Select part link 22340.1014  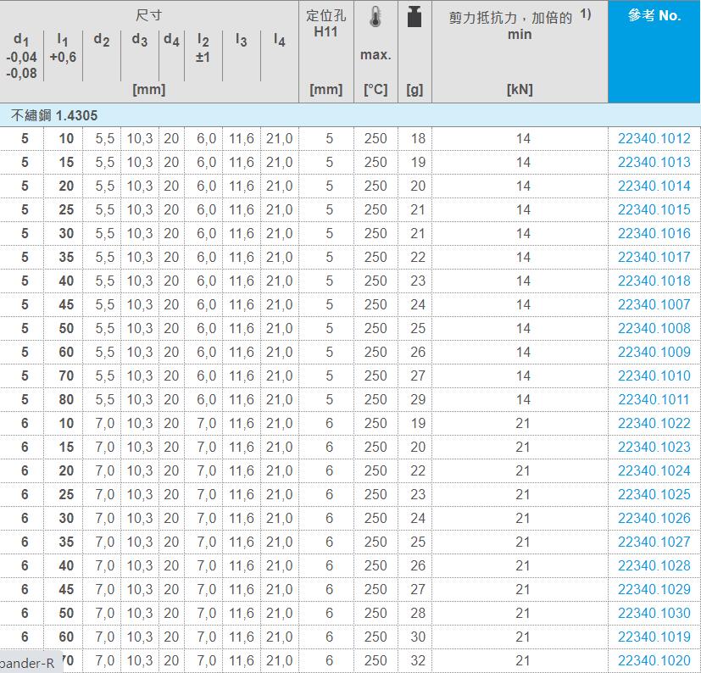(654, 186)
